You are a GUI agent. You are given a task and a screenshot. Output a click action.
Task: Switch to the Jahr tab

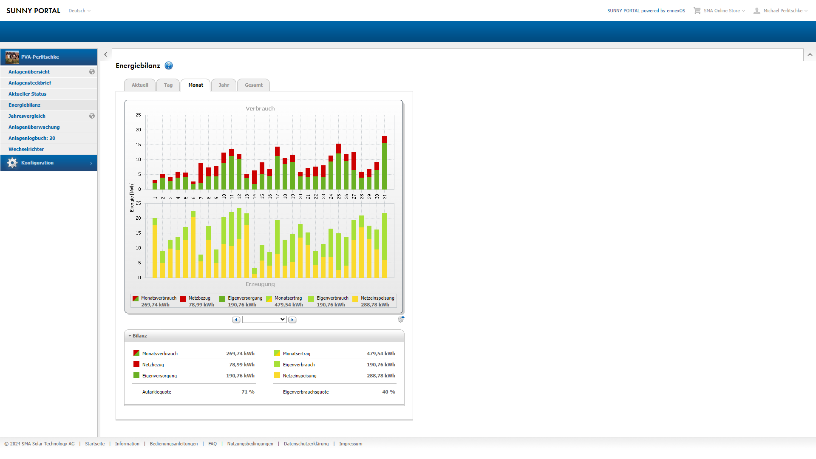(224, 85)
